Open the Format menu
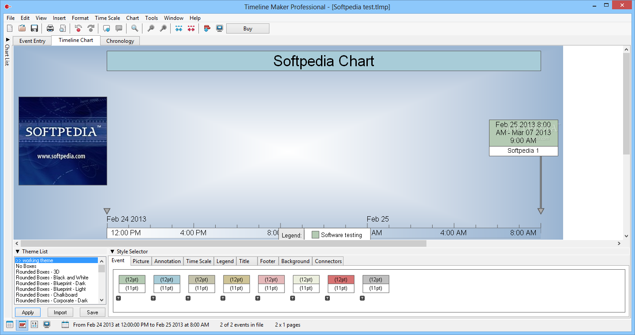This screenshot has width=635, height=335. [x=80, y=18]
